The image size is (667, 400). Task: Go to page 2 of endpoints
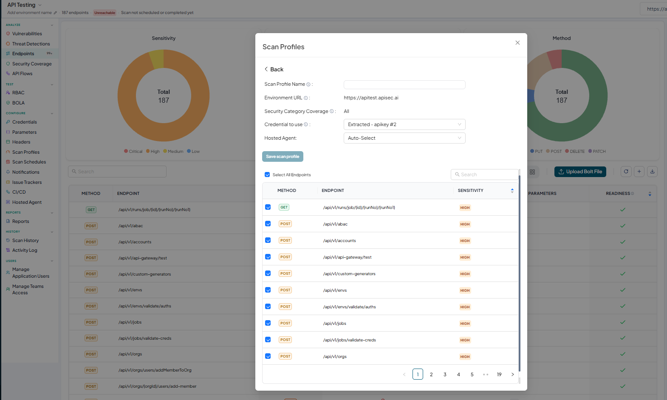[431, 375]
